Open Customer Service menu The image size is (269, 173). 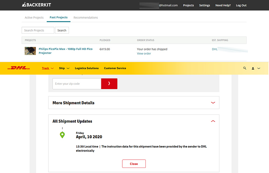(x=115, y=68)
